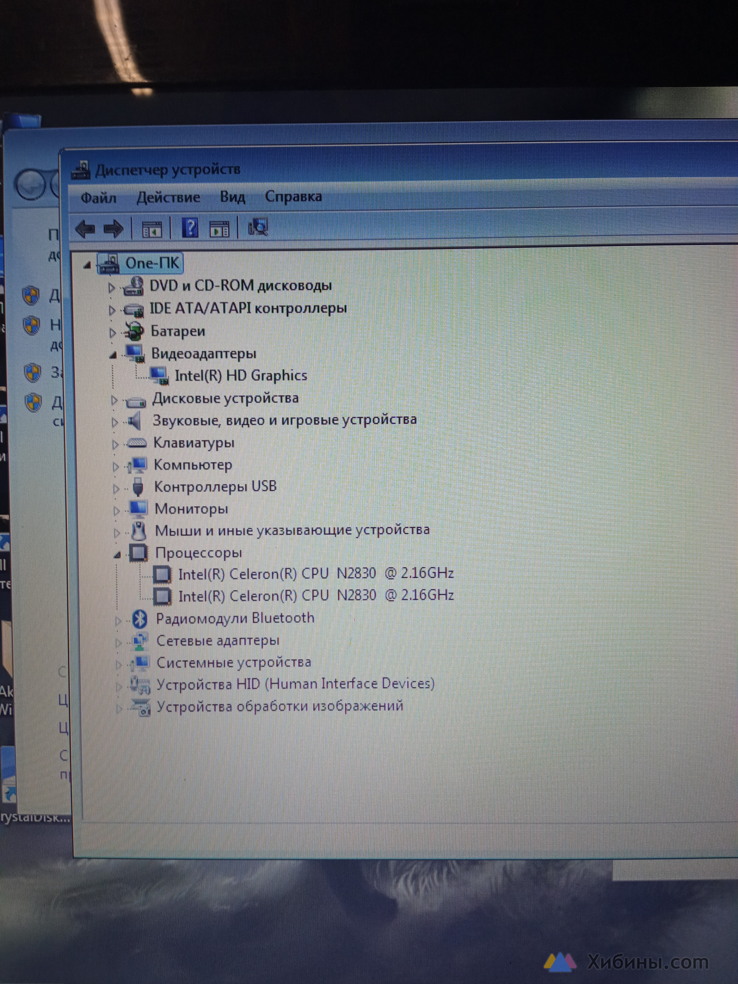Click the Forward arrow toolbar icon
This screenshot has width=738, height=984.
[x=114, y=229]
